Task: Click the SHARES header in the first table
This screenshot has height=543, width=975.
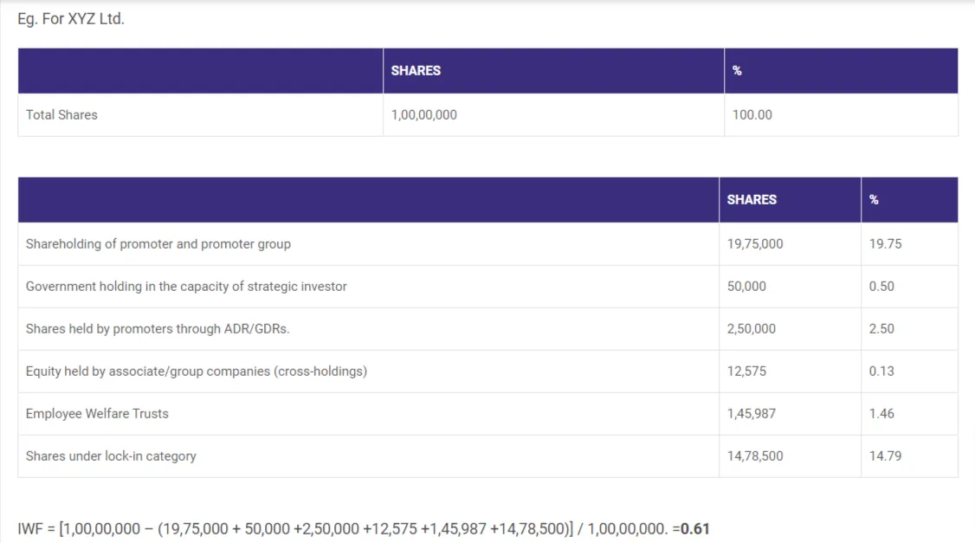Action: 416,71
